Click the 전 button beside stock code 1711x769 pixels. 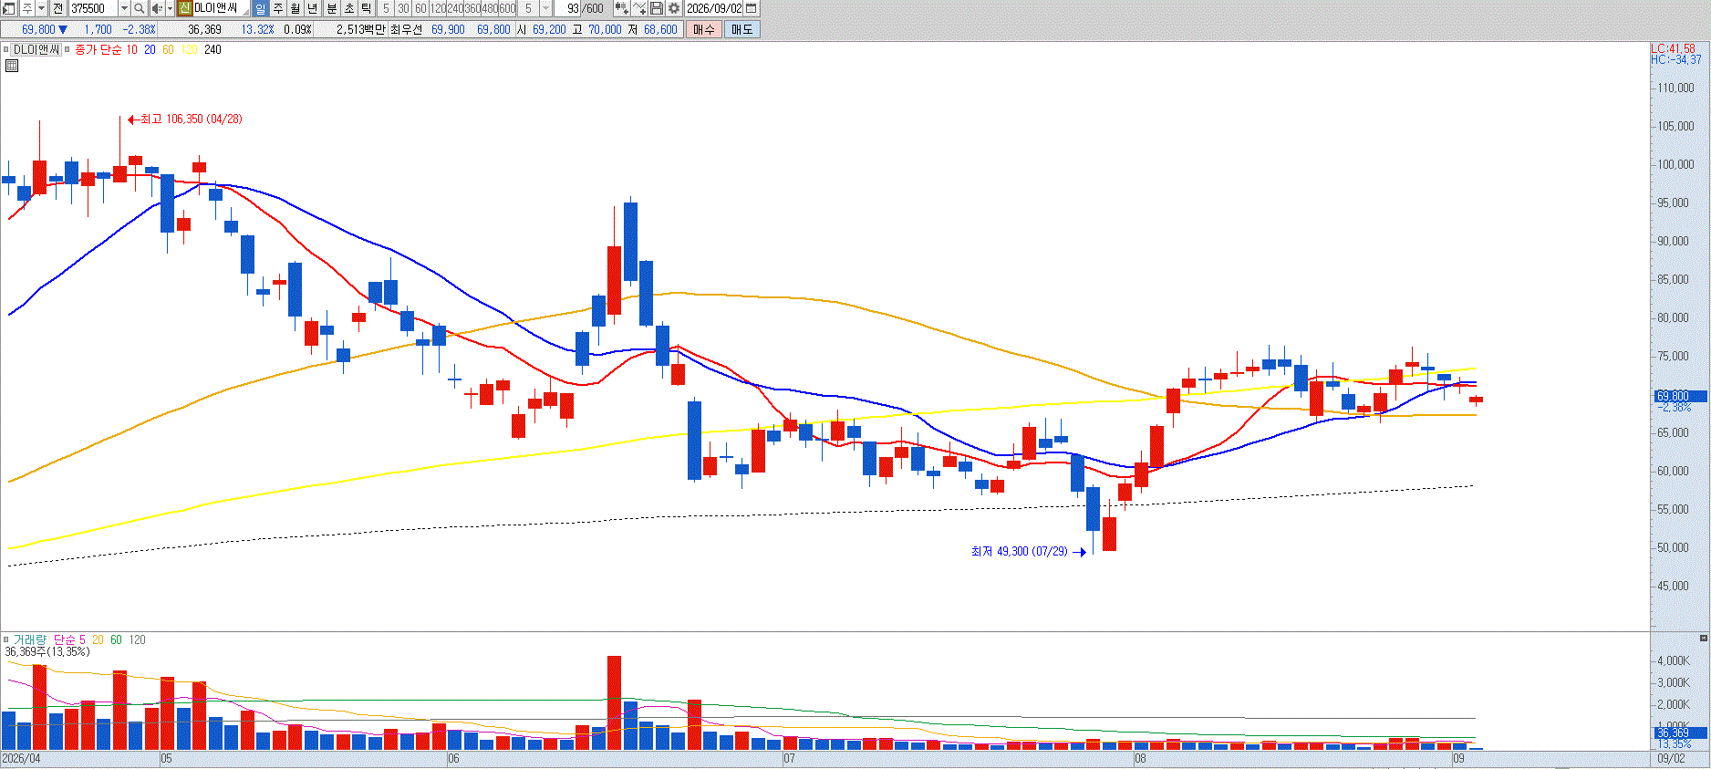(57, 8)
